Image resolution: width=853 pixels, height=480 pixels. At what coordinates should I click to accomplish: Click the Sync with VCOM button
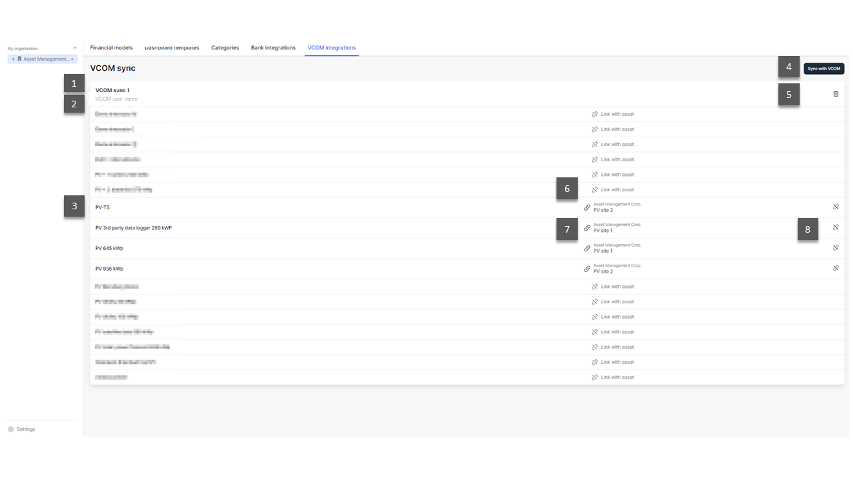click(824, 69)
